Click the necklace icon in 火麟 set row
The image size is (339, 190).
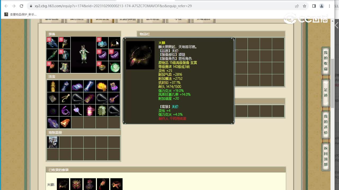pyautogui.click(x=63, y=184)
